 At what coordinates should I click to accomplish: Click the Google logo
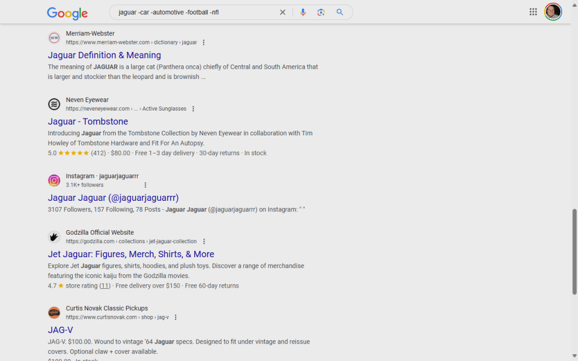click(67, 12)
